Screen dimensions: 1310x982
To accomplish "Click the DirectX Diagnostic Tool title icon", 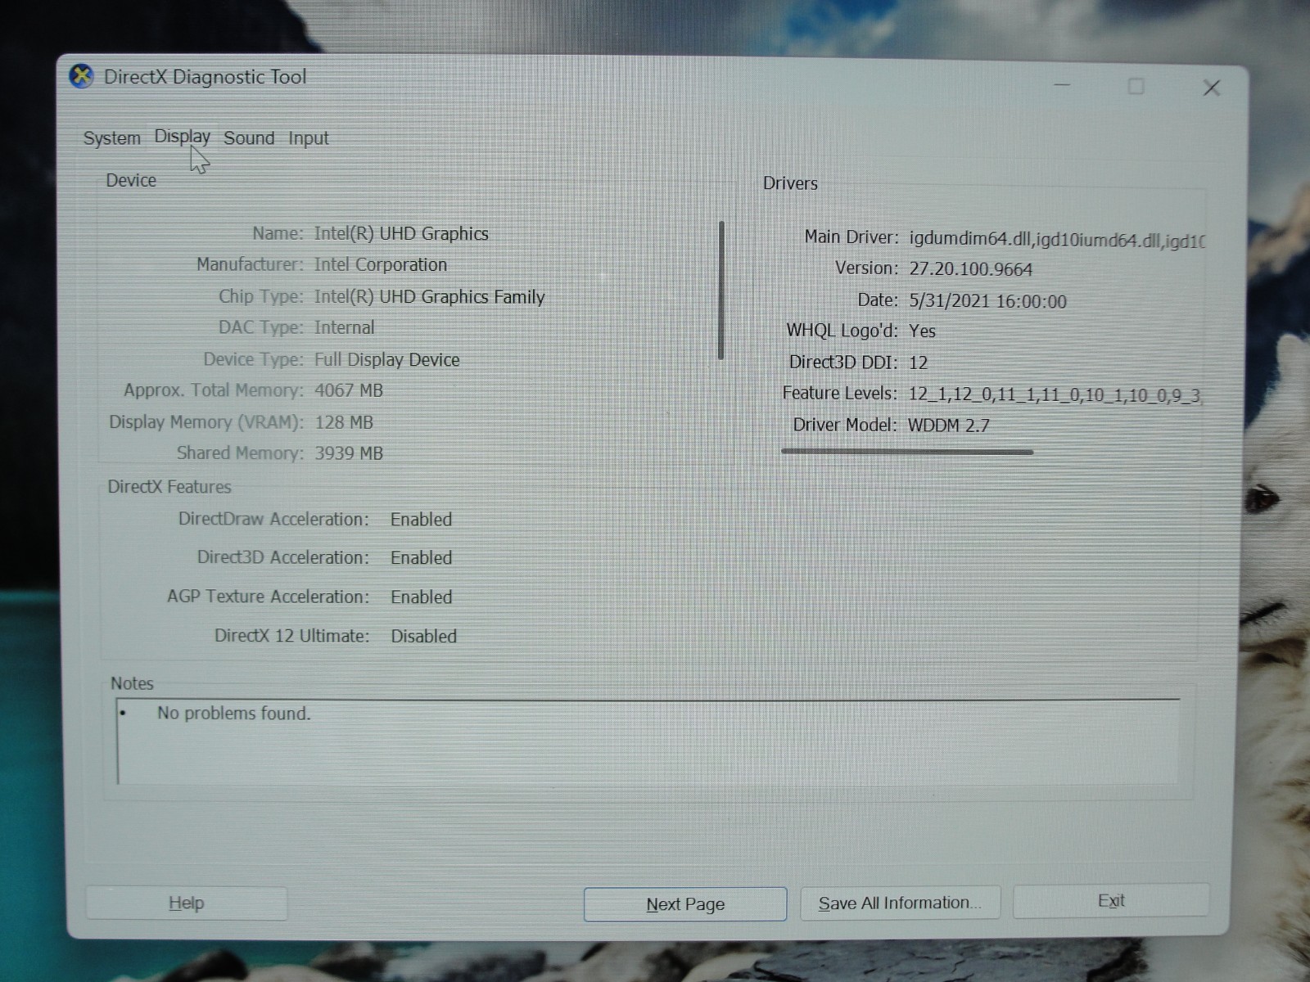I will (x=81, y=77).
